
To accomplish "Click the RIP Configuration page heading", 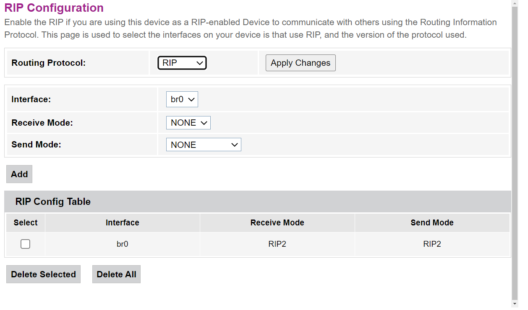I will click(x=54, y=8).
